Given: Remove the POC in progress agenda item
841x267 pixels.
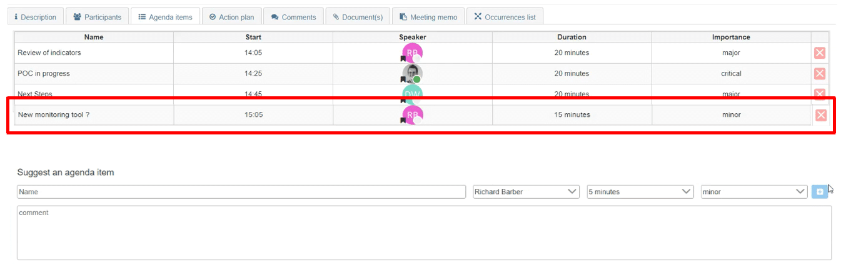Looking at the screenshot, I should pyautogui.click(x=819, y=74).
